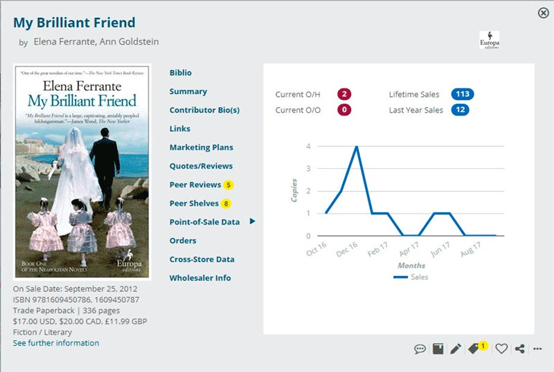554x372 pixels.
Task: Toggle the heart favorite icon
Action: [501, 349]
